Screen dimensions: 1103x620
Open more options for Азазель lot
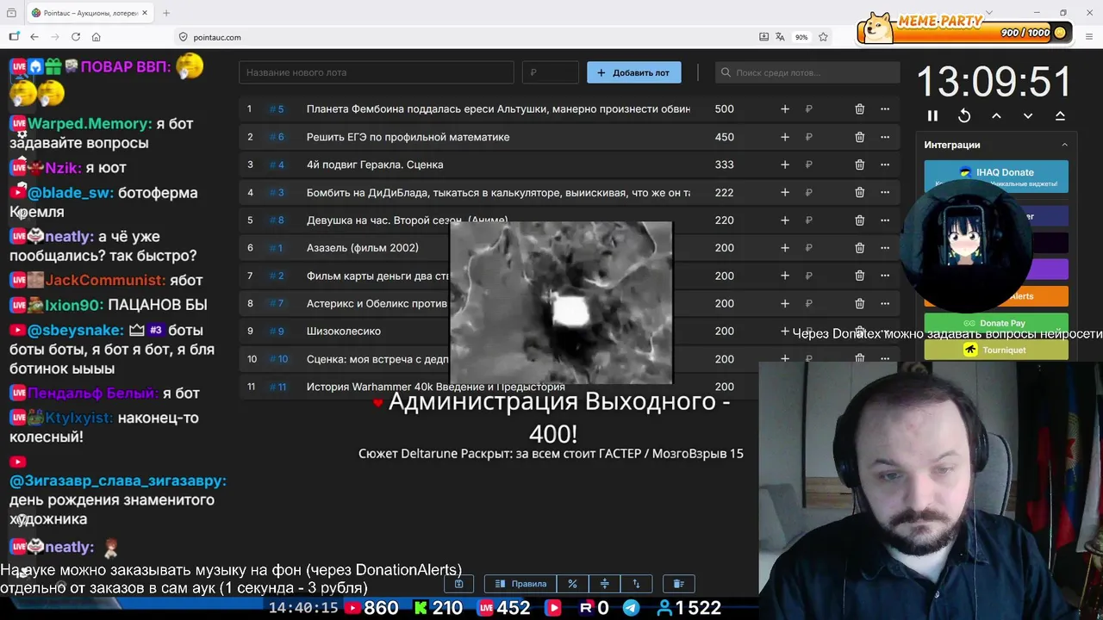884,248
